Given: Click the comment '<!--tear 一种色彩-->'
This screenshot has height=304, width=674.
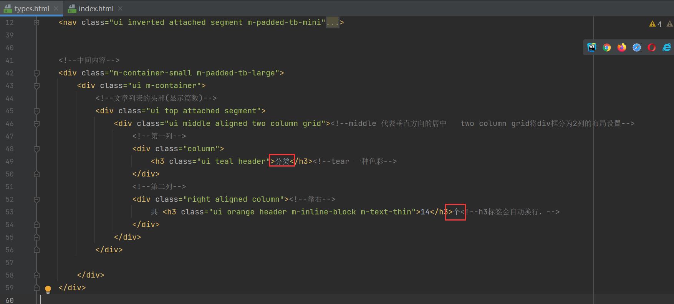Looking at the screenshot, I should click(355, 162).
